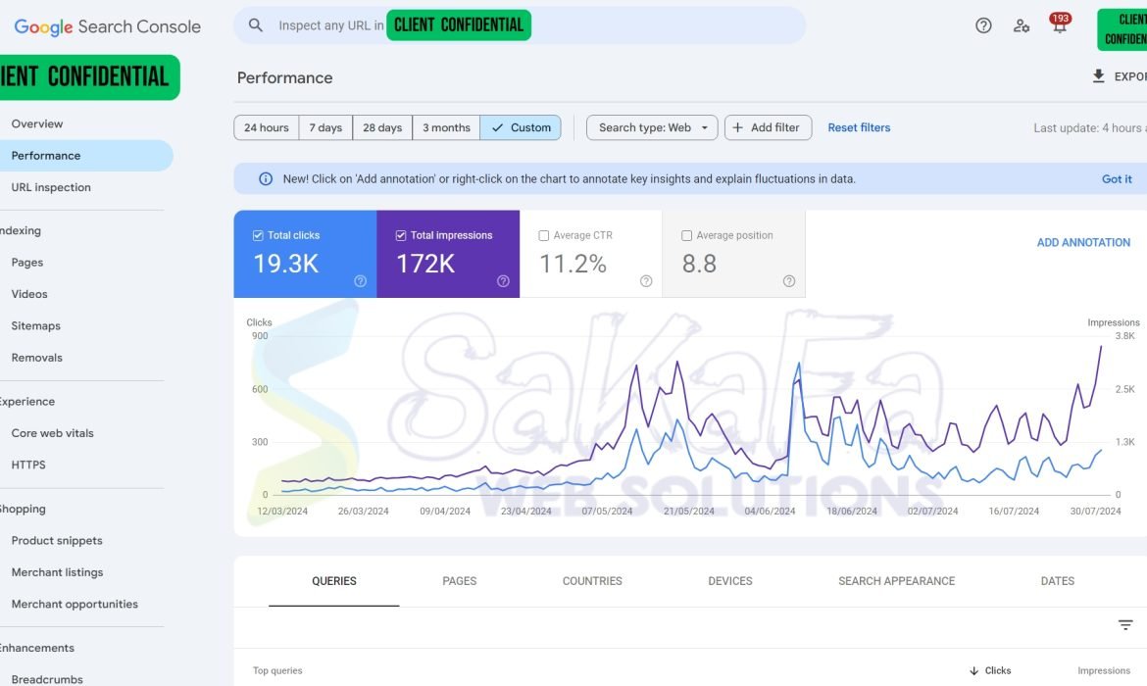The width and height of the screenshot is (1147, 686).
Task: Switch to the COUNTRIES tab
Action: [592, 581]
